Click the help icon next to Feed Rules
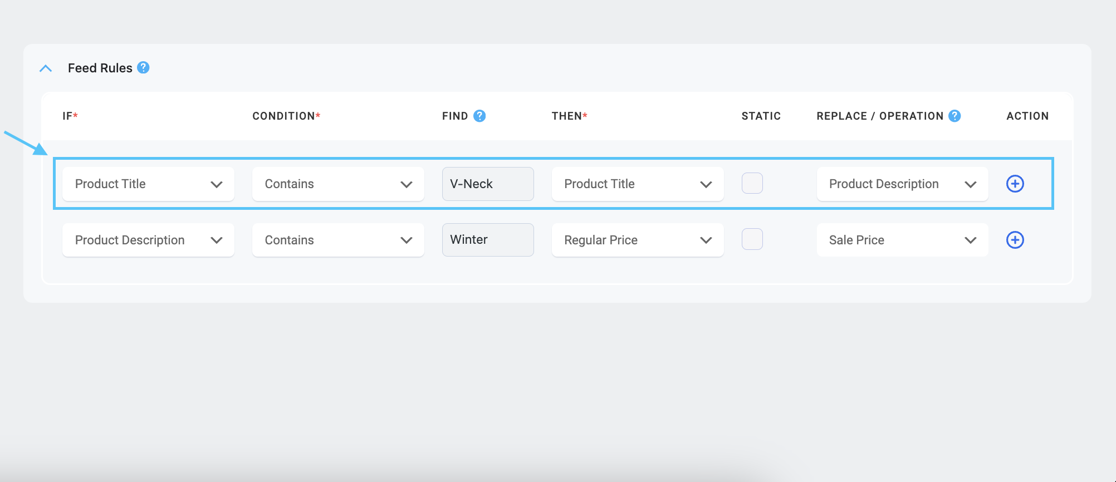 143,67
